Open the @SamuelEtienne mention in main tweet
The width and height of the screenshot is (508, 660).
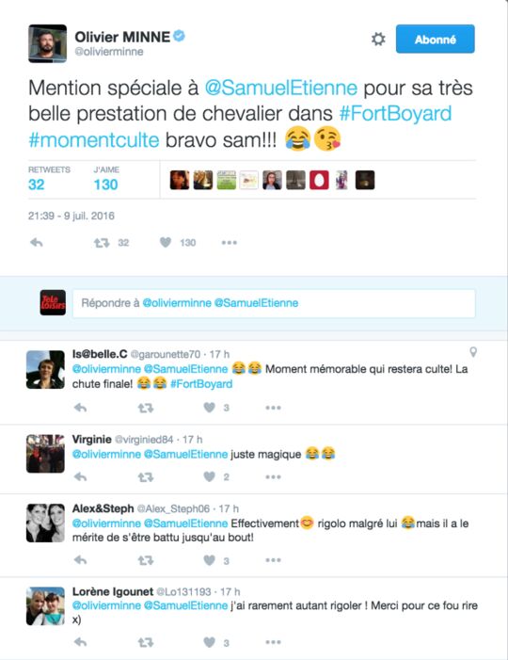281,88
